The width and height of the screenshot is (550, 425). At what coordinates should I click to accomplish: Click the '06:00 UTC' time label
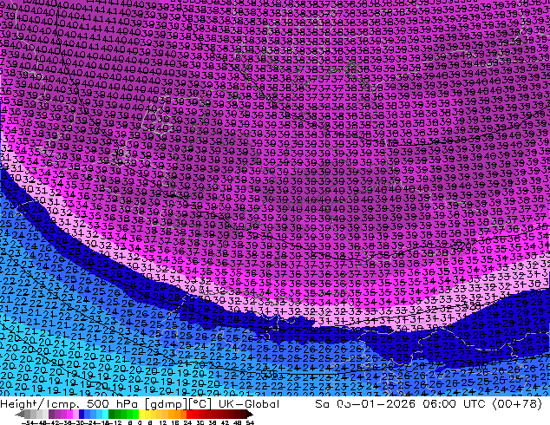pos(455,404)
